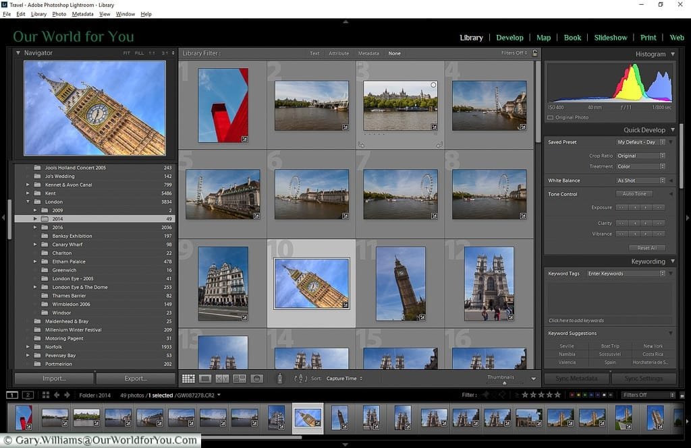Toggle the filmstrip filter switch
Viewport: 691px width, 448px height.
[x=682, y=395]
